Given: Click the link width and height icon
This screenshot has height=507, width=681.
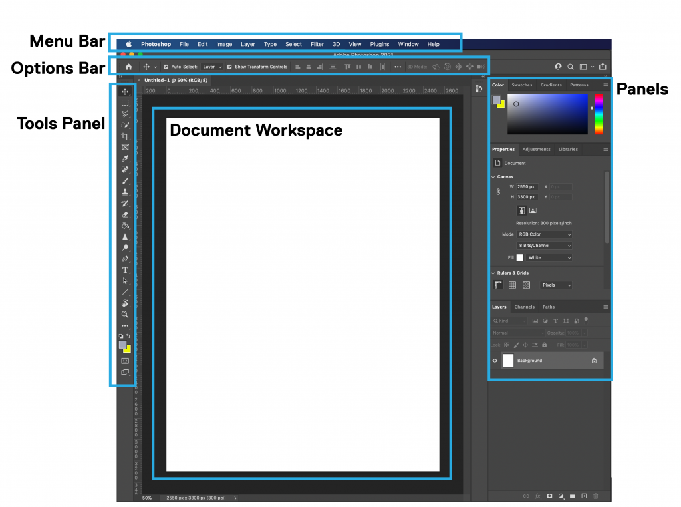Looking at the screenshot, I should coord(498,192).
